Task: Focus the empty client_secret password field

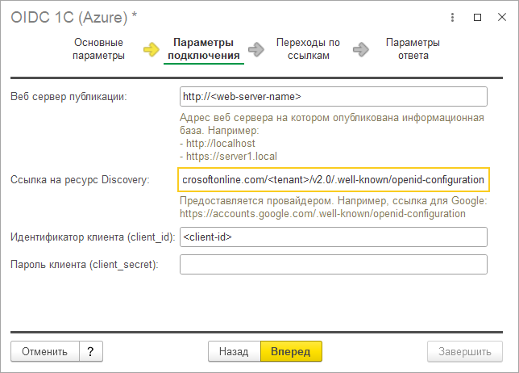Action: click(x=334, y=265)
